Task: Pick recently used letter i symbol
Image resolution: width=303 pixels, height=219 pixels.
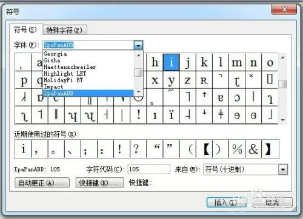Action: point(24,149)
